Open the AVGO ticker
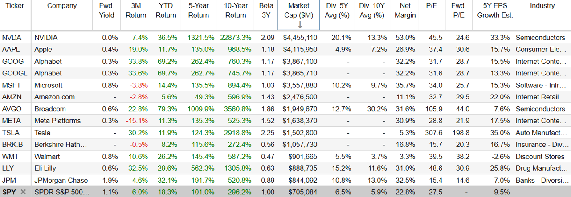The height and width of the screenshot is (197, 571). pos(12,109)
